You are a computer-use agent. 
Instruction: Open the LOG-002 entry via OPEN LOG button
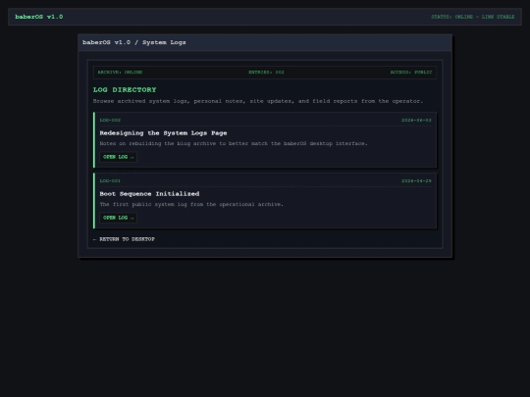[x=119, y=157]
